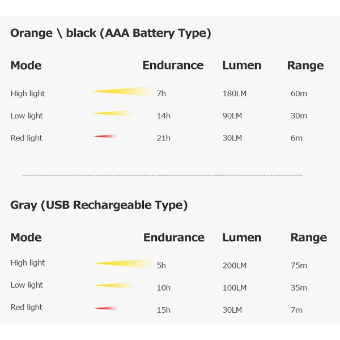Click the 200LM lumen value

235,266
